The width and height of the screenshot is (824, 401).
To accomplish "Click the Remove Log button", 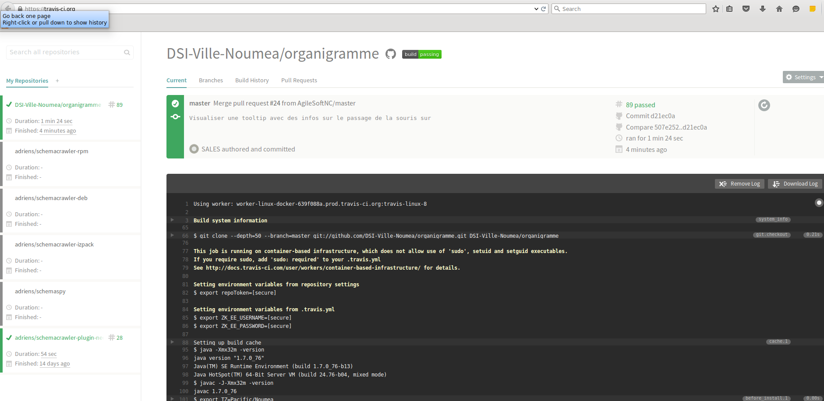I will (739, 184).
